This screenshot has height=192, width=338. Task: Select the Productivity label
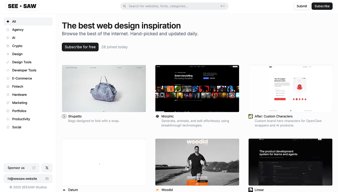coord(21,119)
